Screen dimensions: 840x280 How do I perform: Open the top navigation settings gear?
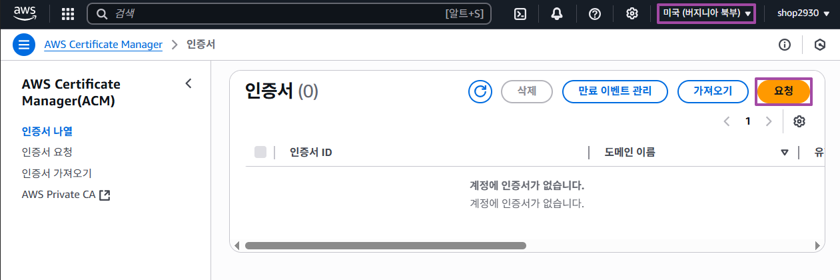coord(632,14)
